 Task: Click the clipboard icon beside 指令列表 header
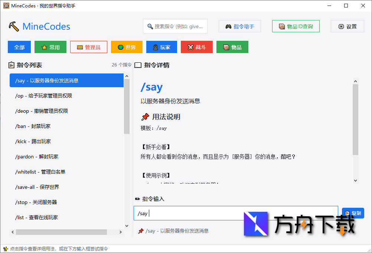point(11,65)
